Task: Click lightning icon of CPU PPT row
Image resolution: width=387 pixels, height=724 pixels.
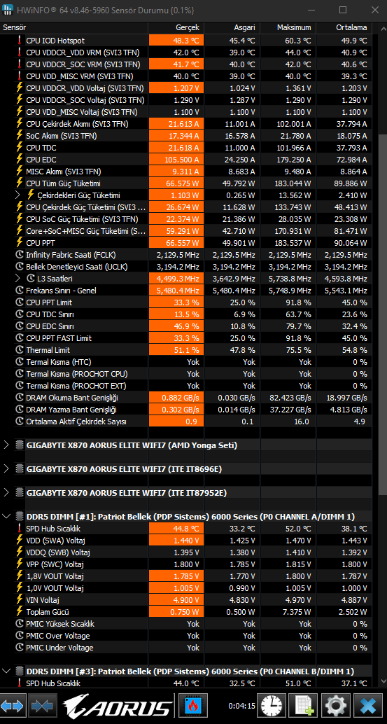Action: tap(20, 242)
